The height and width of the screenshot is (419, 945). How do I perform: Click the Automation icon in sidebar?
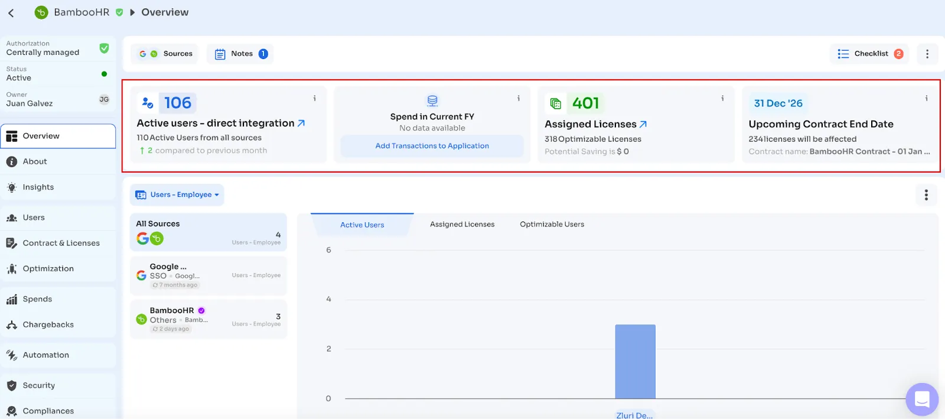(x=12, y=355)
